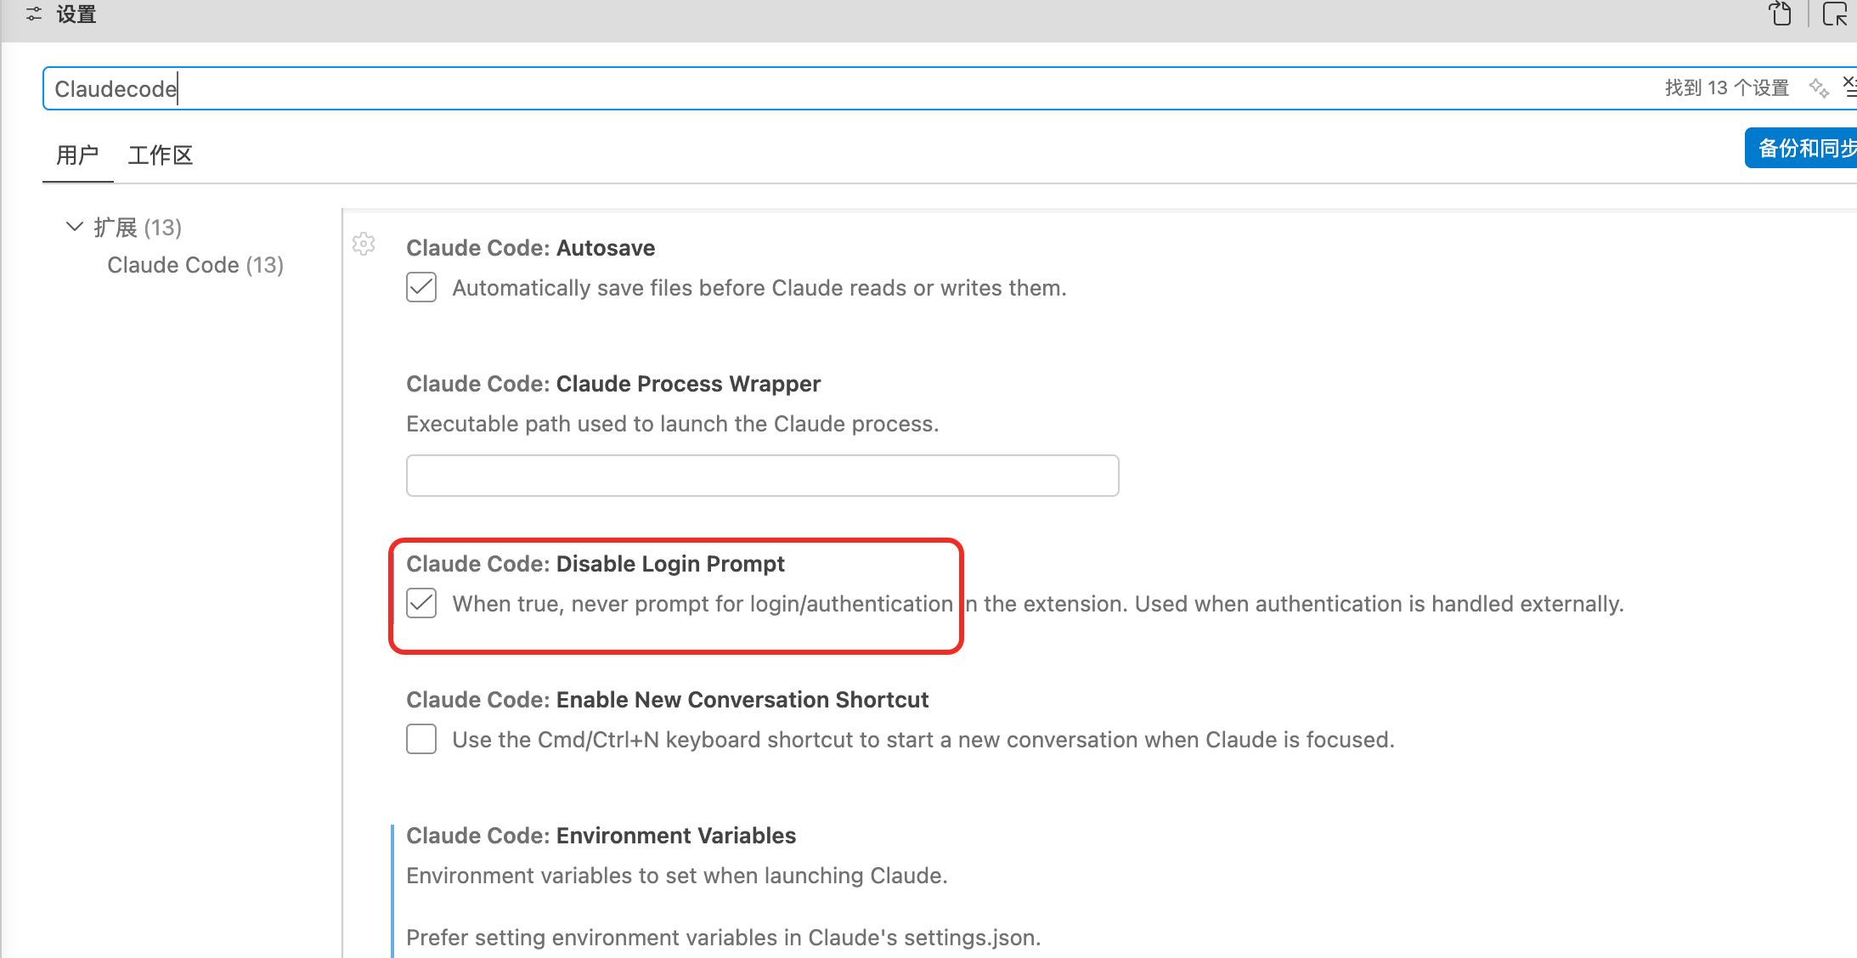Click the sparkle AI search icon
The height and width of the screenshot is (958, 1857).
1818,87
